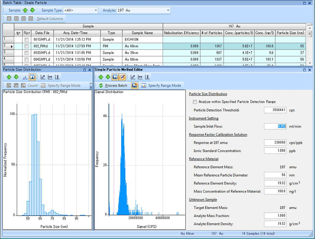This screenshot has height=239, width=315.
Task: Click previous sample arrow in Particle Size Distribution panel
Action: tap(9, 77)
